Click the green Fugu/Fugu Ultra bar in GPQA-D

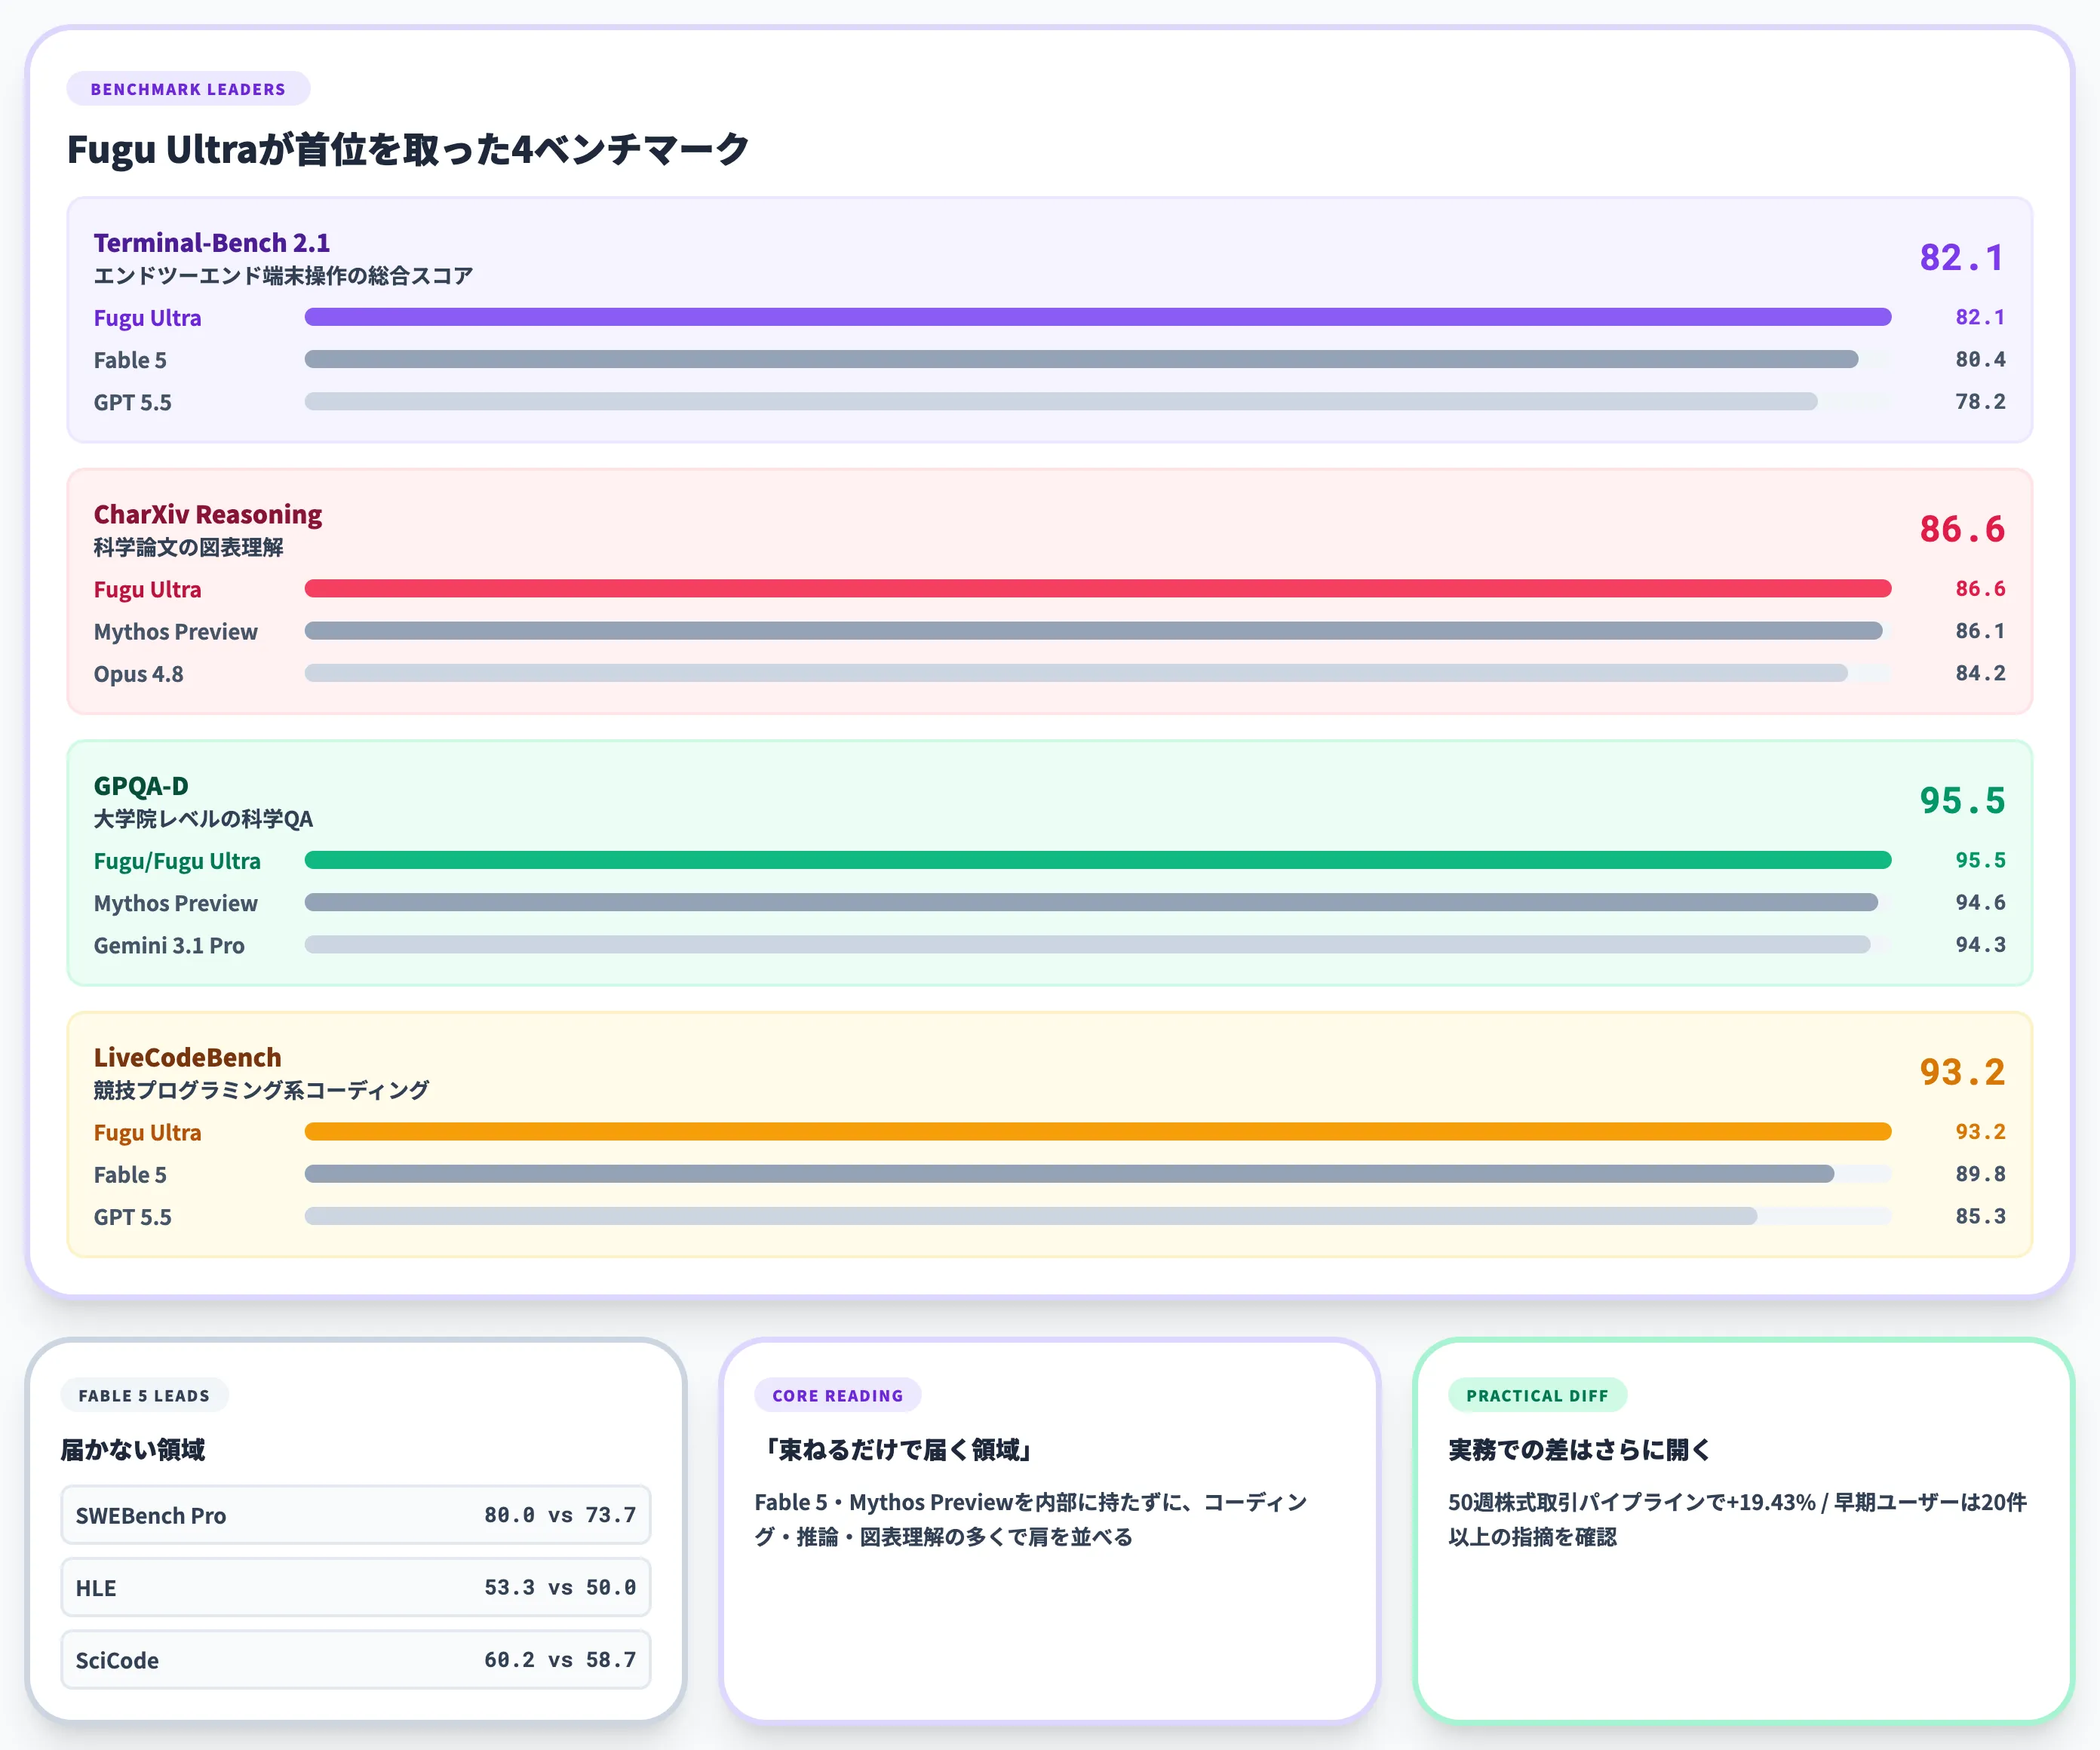tap(1098, 860)
